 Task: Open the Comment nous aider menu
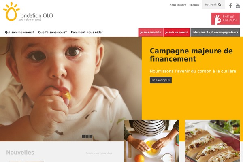[x=87, y=32]
